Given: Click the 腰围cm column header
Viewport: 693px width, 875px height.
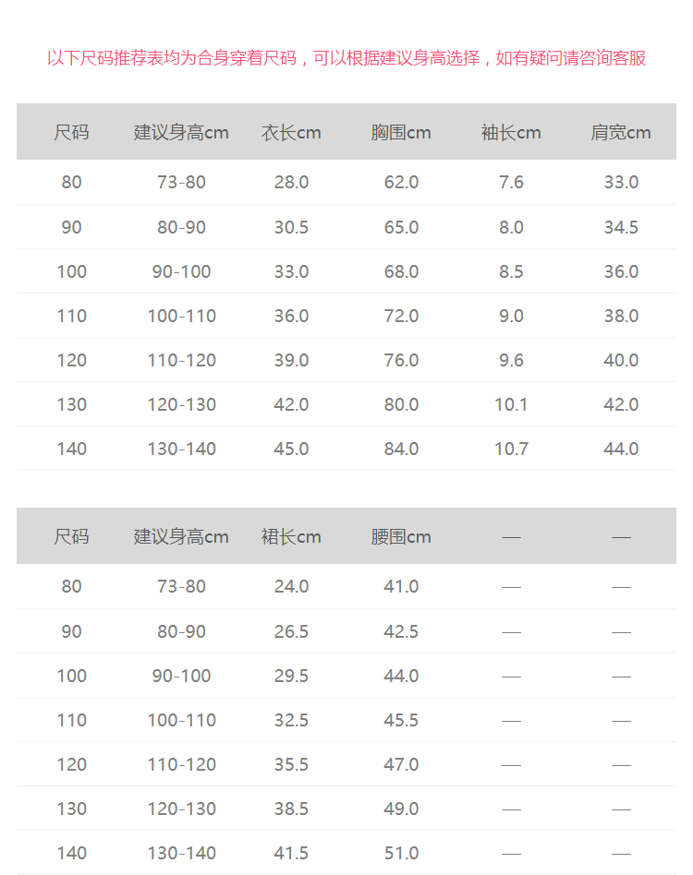Looking at the screenshot, I should [x=401, y=537].
